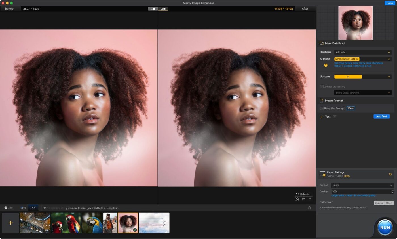This screenshot has width=397, height=239.
Task: Open the 2-Pass model dropdown
Action: click(x=363, y=93)
